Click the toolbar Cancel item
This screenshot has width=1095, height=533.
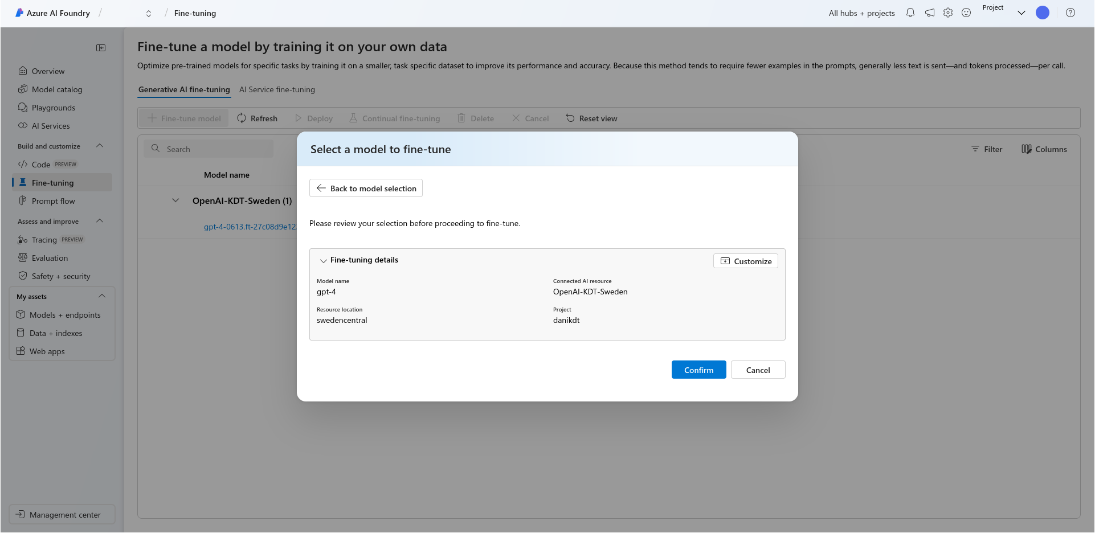(x=530, y=118)
